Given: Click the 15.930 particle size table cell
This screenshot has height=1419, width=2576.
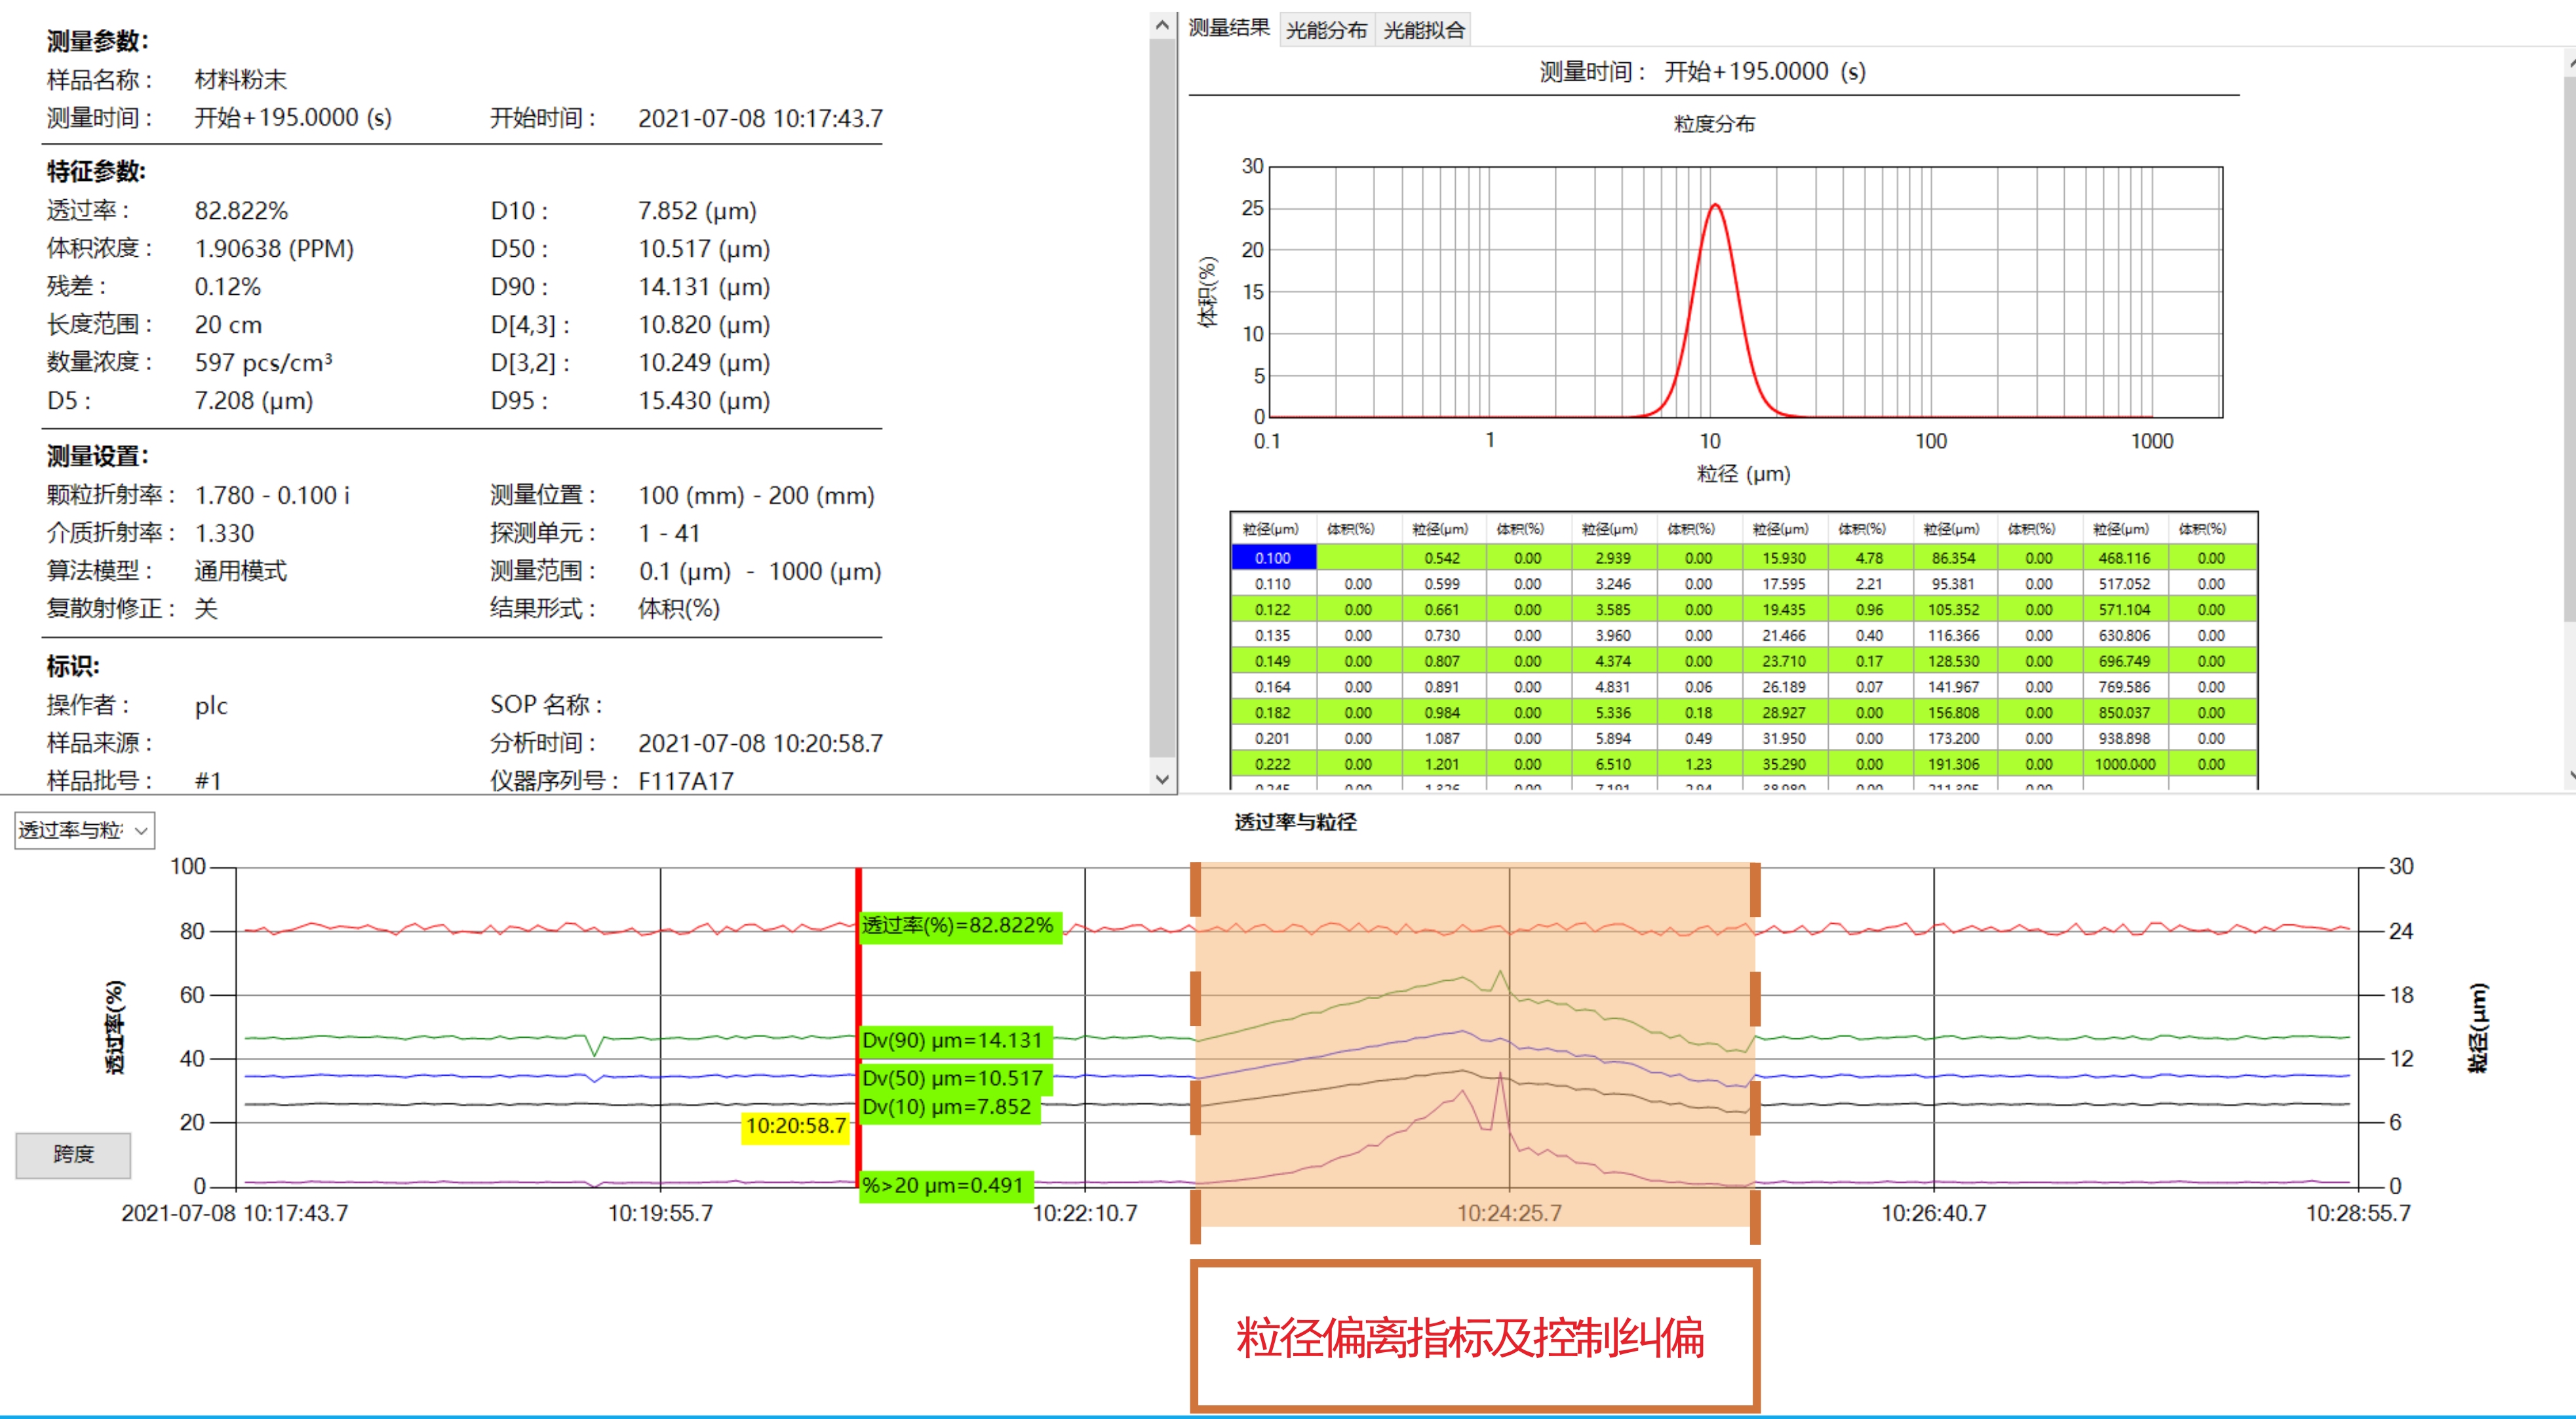Looking at the screenshot, I should 1784,558.
